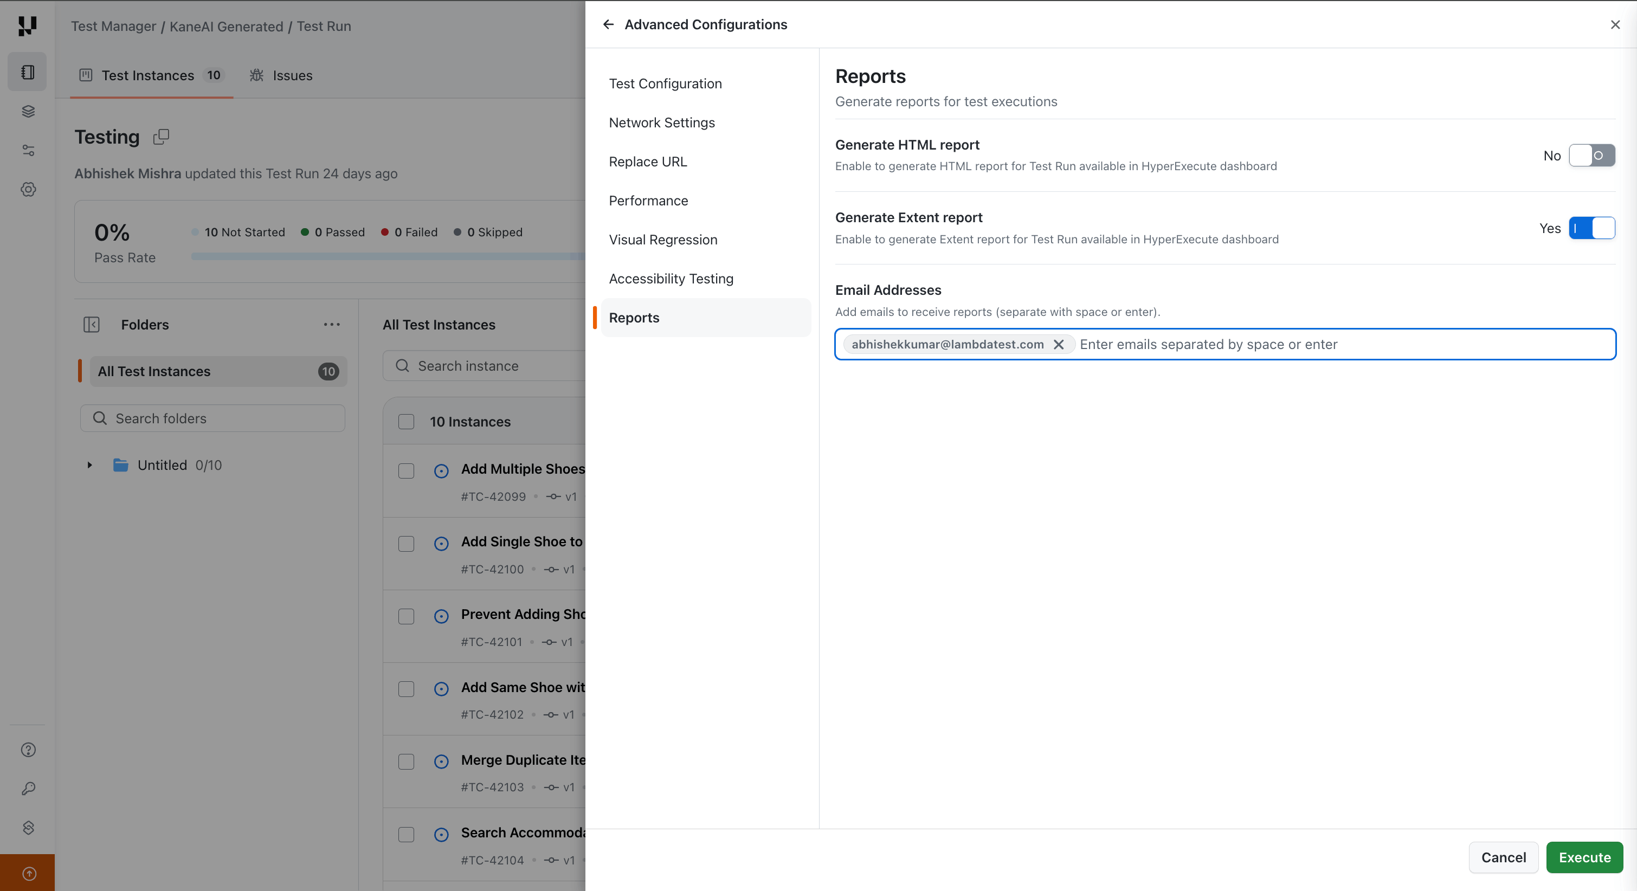Open the Test Manager notebook sidebar icon
Screen dimensions: 1637x891
click(27, 73)
